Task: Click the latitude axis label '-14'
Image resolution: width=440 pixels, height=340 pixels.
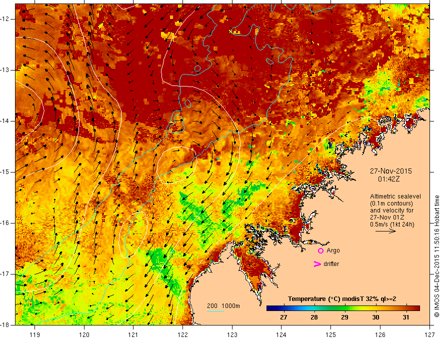Action: [x=5, y=121]
